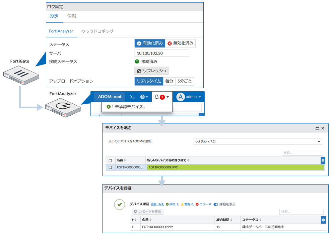Open the root (Fabric 7.2) ADOM dropdown
335x237 pixels.
[x=257, y=141]
